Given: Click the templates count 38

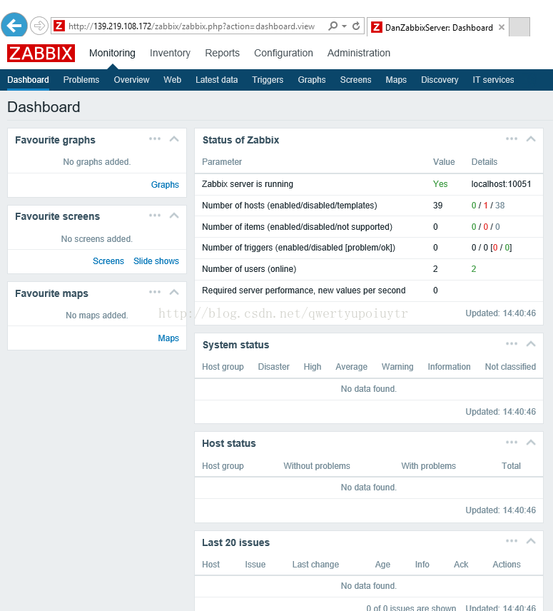Looking at the screenshot, I should (500, 206).
